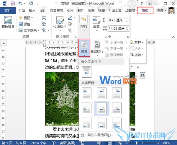Click page indicator 第 1 页, 共 6 页

coord(14,143)
